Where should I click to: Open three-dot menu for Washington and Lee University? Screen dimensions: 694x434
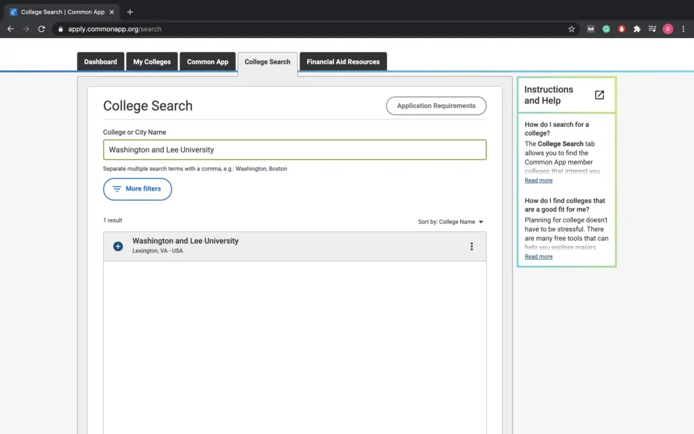point(472,246)
